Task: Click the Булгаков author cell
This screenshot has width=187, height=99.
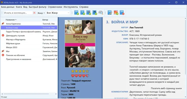Action: [50, 39]
